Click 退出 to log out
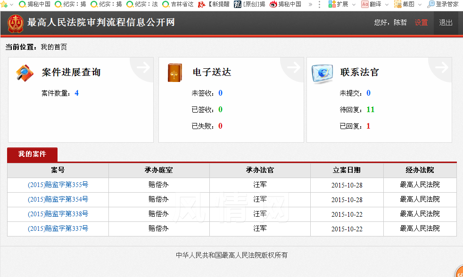Screen dimensions: 463x277 click(446, 23)
